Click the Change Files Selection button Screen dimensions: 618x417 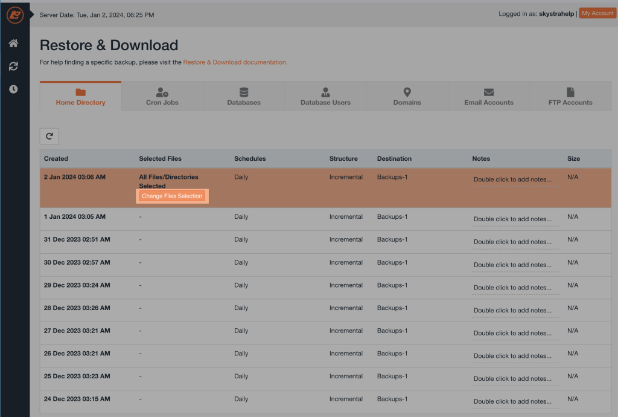click(172, 196)
